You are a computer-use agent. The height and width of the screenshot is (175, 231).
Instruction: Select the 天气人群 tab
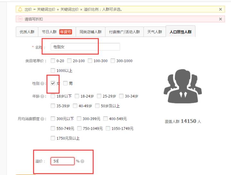[155, 32]
